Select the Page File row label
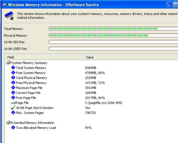 (22, 103)
